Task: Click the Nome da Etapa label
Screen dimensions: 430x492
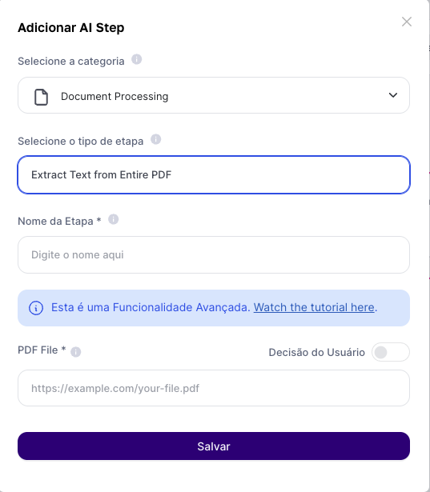Action: pos(59,222)
